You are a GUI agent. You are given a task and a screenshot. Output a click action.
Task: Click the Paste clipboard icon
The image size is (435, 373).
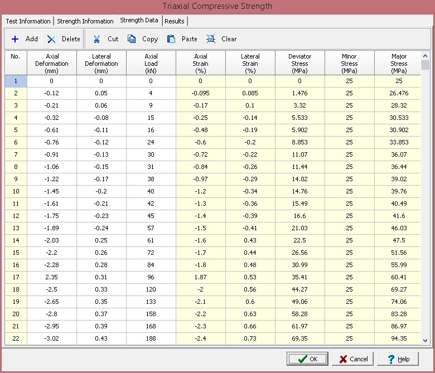click(171, 39)
